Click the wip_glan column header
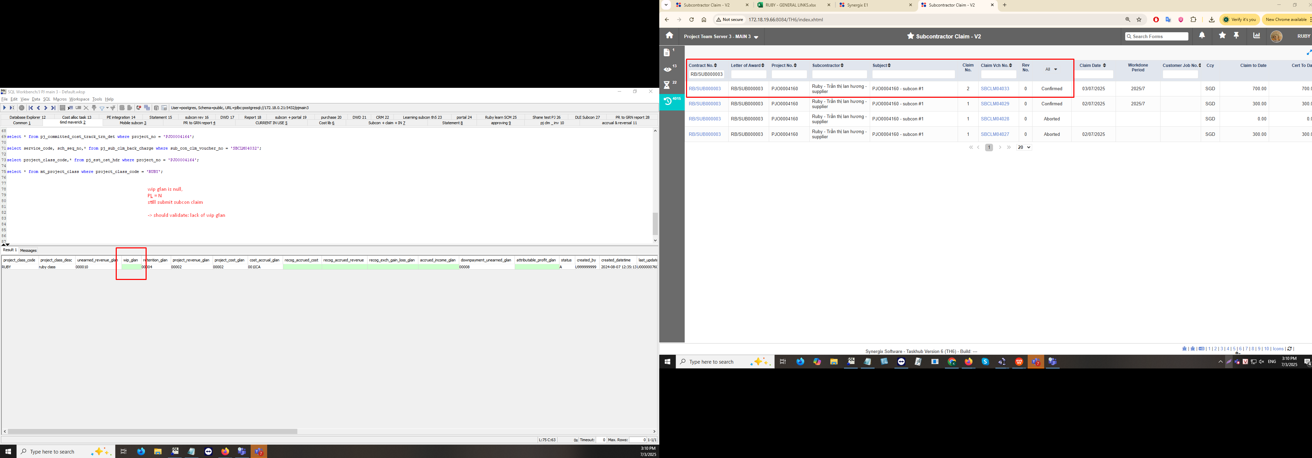This screenshot has width=1312, height=458. (130, 260)
